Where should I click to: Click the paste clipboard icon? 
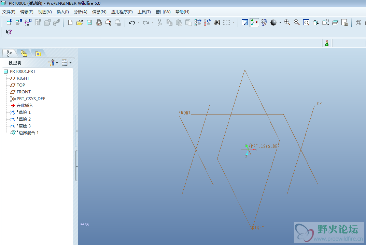click(x=179, y=22)
